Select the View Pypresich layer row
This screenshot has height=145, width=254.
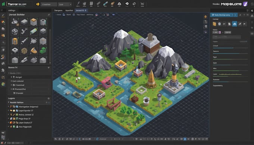29,127
